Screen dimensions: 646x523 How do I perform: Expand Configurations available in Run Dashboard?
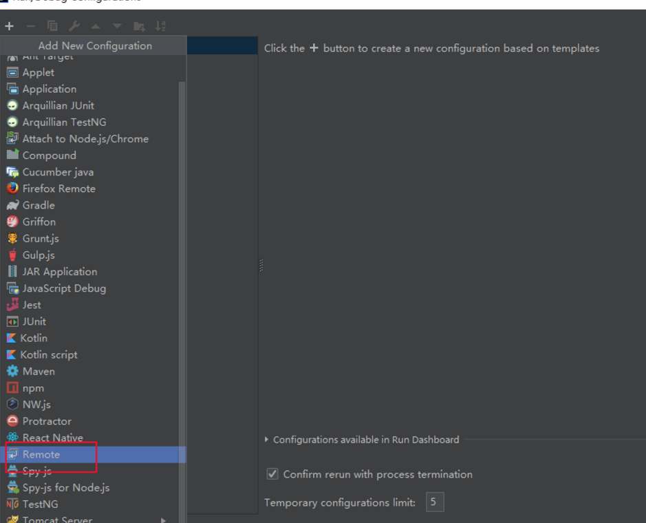coord(266,439)
